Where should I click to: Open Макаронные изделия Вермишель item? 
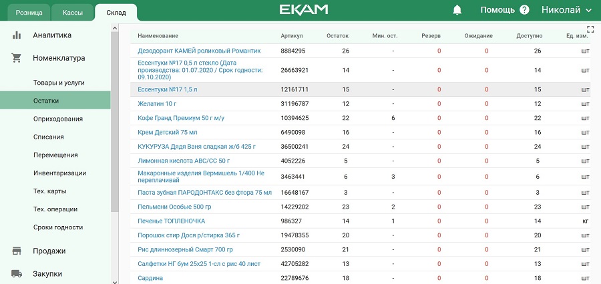pyautogui.click(x=201, y=177)
